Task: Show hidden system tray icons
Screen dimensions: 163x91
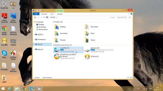Action: 135,89
